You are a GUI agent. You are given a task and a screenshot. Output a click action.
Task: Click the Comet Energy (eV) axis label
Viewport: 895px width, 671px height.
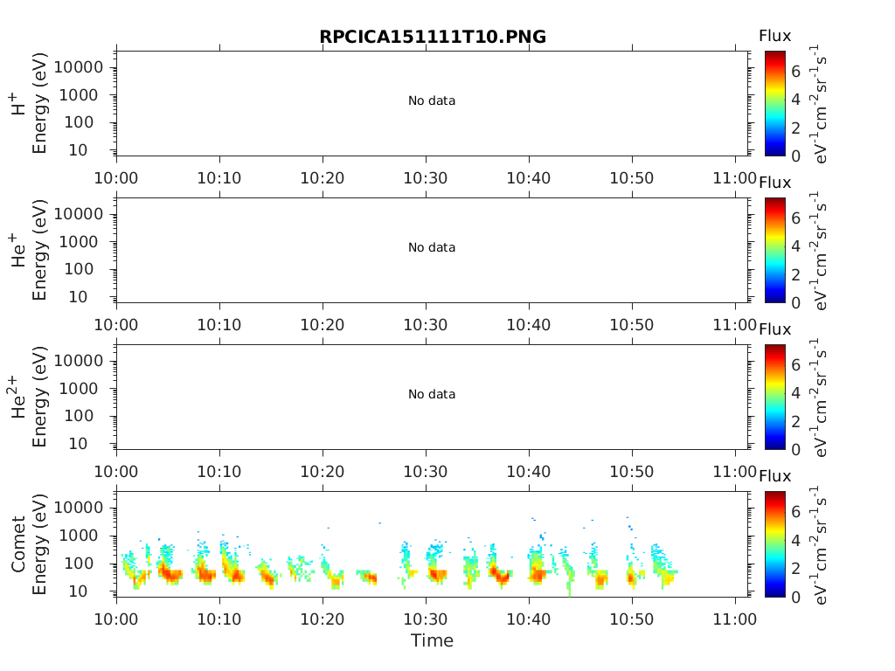click(29, 544)
